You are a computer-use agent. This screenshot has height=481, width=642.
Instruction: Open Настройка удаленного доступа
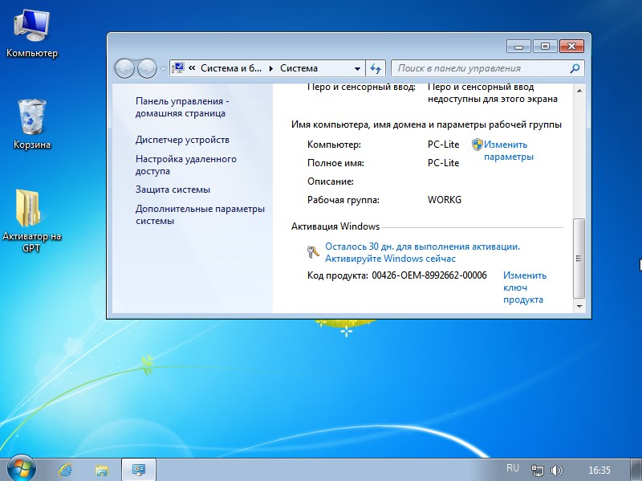click(186, 165)
